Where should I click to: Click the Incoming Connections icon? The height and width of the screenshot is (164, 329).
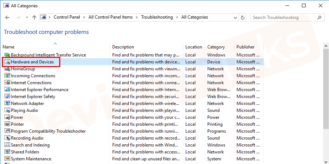(7, 76)
